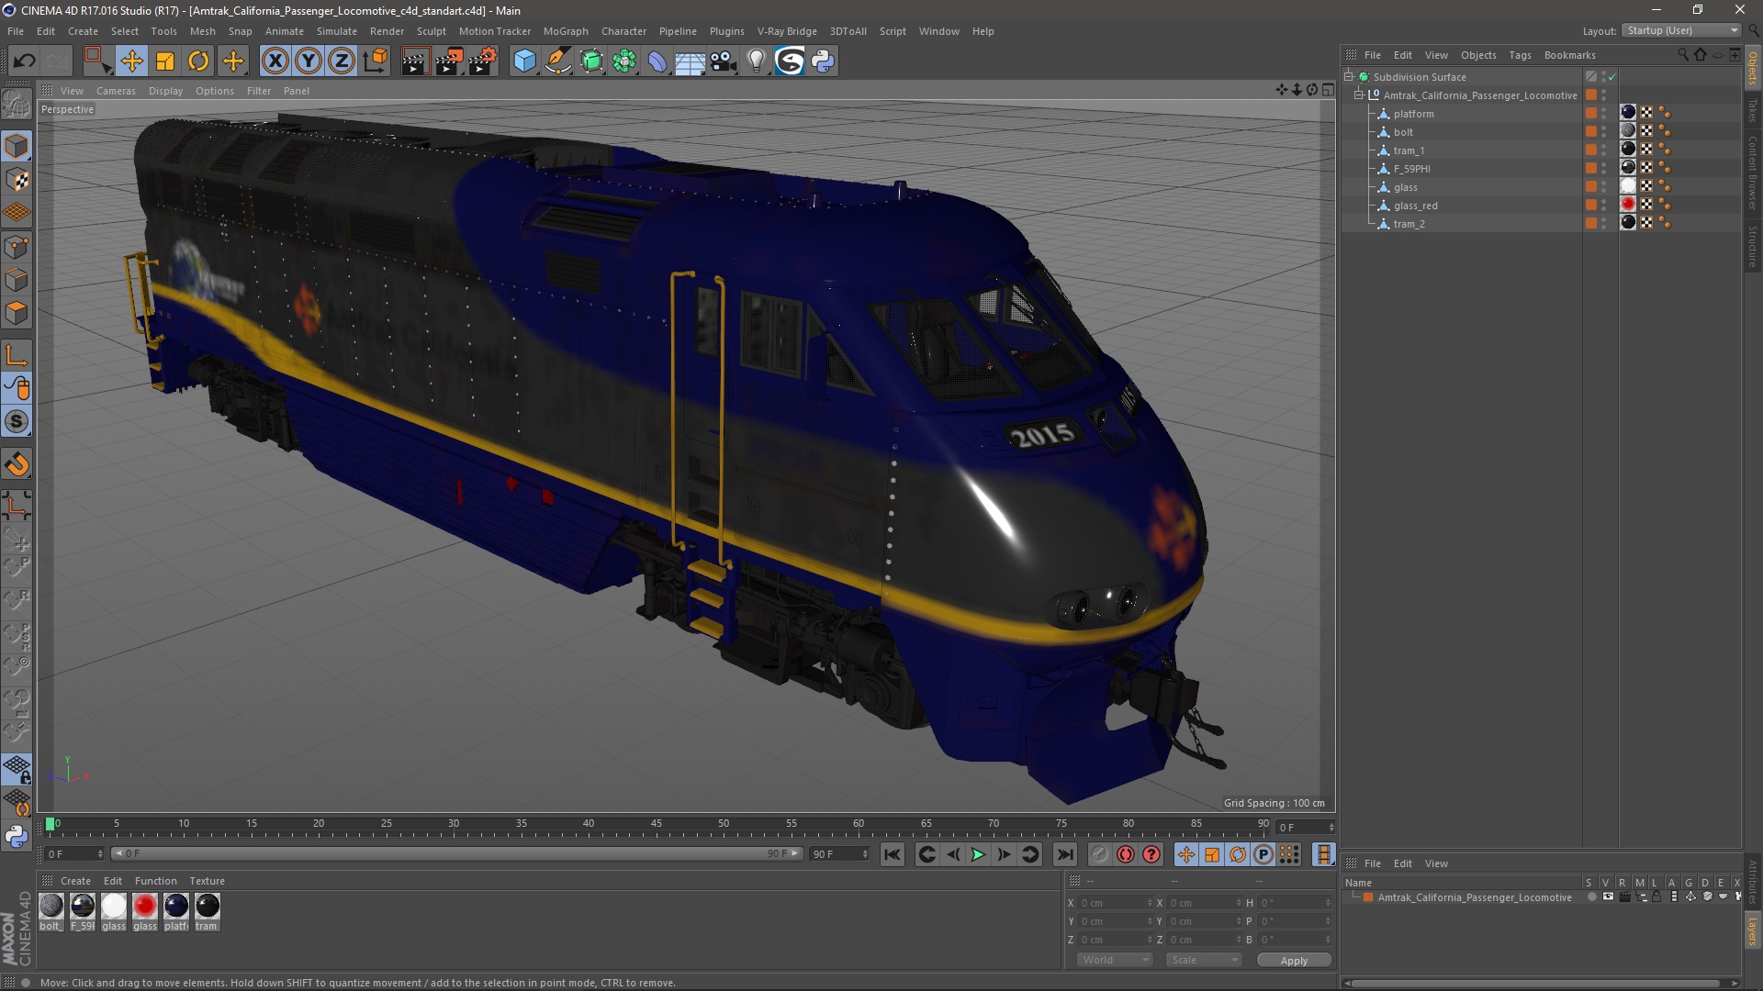The height and width of the screenshot is (991, 1763).
Task: Step to next frame
Action: pyautogui.click(x=1005, y=855)
